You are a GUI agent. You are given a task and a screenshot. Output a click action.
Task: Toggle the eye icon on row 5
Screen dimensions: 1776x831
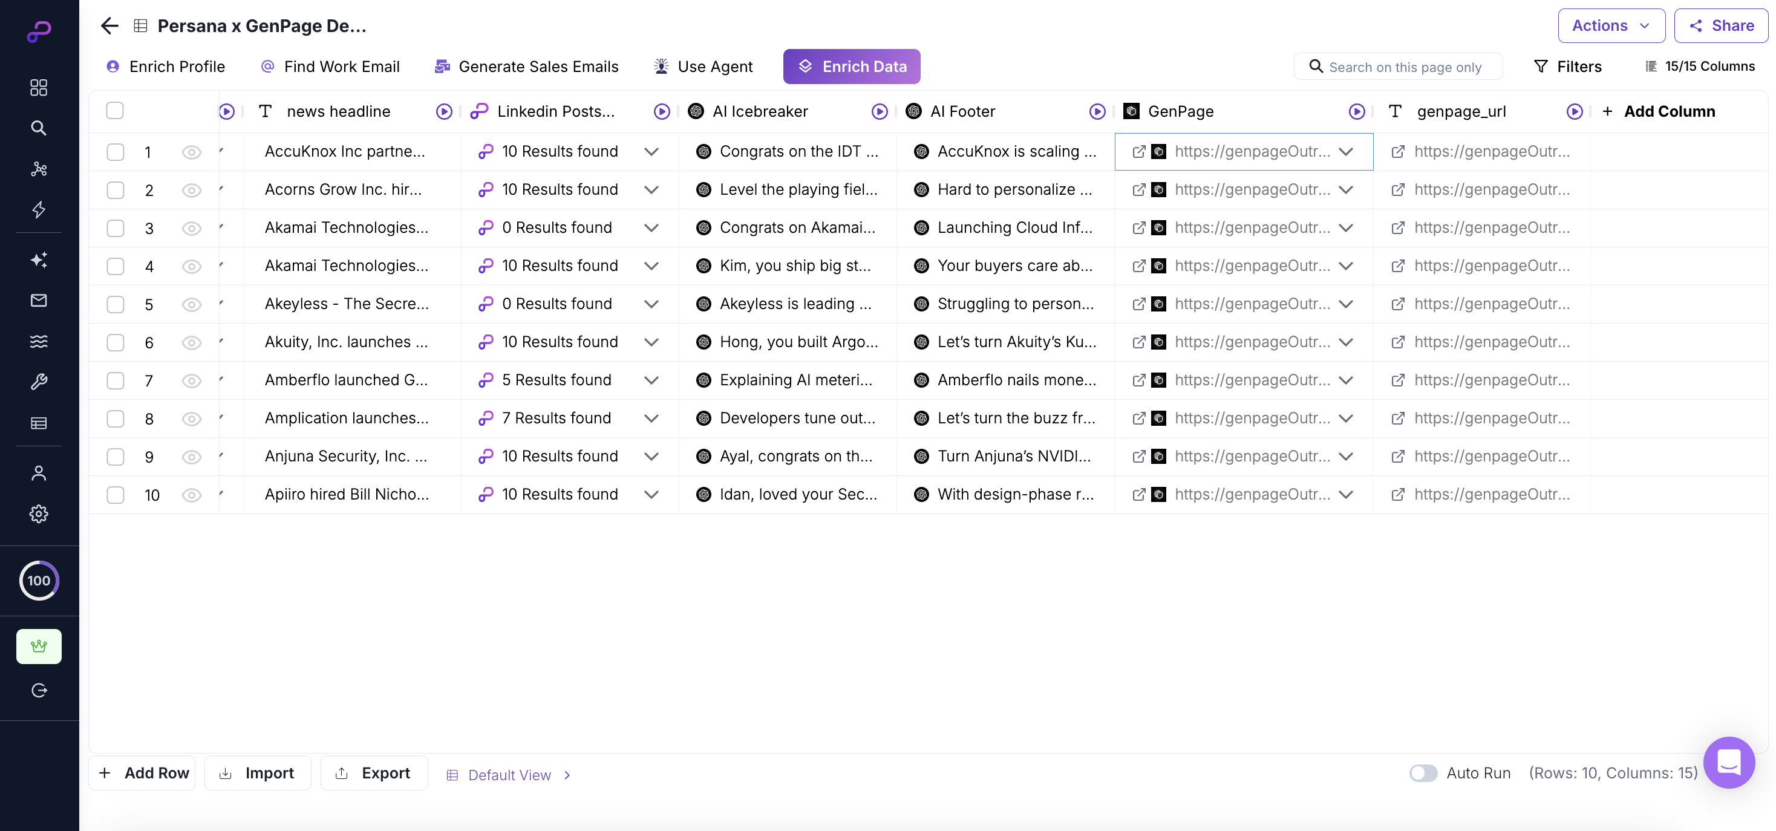coord(191,305)
